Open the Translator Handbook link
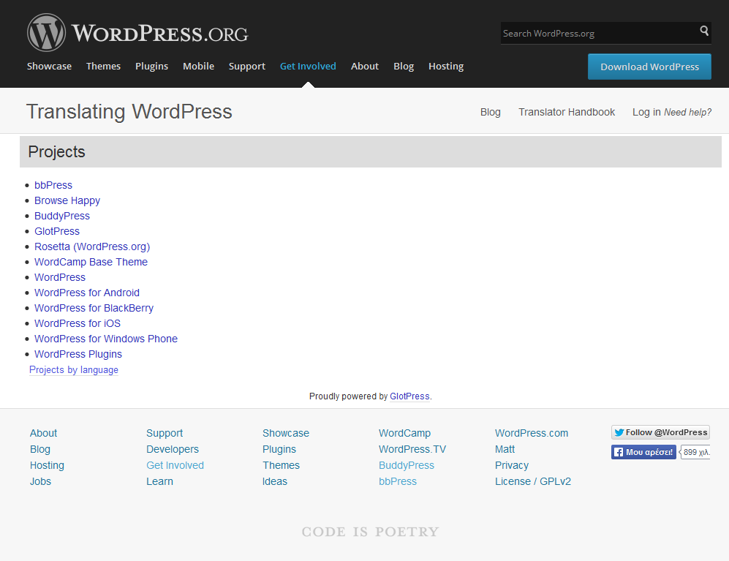This screenshot has width=729, height=561. [x=567, y=112]
